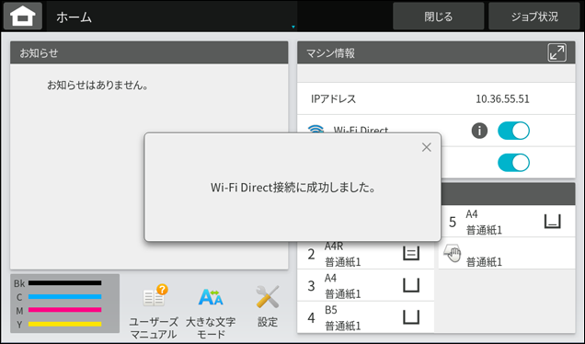Image resolution: width=585 pixels, height=344 pixels.
Task: Click the Wi-Fi Direct wireless icon
Action: [x=315, y=129]
